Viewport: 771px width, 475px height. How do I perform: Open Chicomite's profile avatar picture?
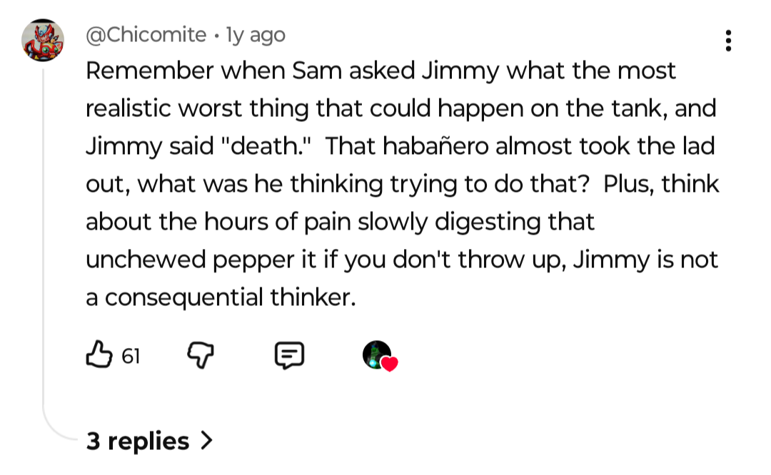pos(43,40)
